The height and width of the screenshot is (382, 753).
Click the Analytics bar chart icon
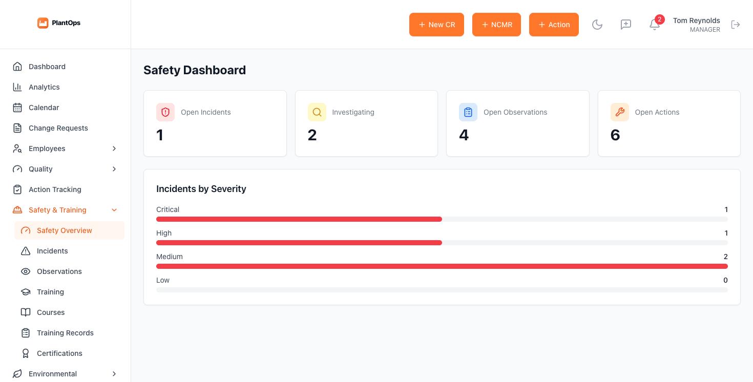tap(17, 87)
